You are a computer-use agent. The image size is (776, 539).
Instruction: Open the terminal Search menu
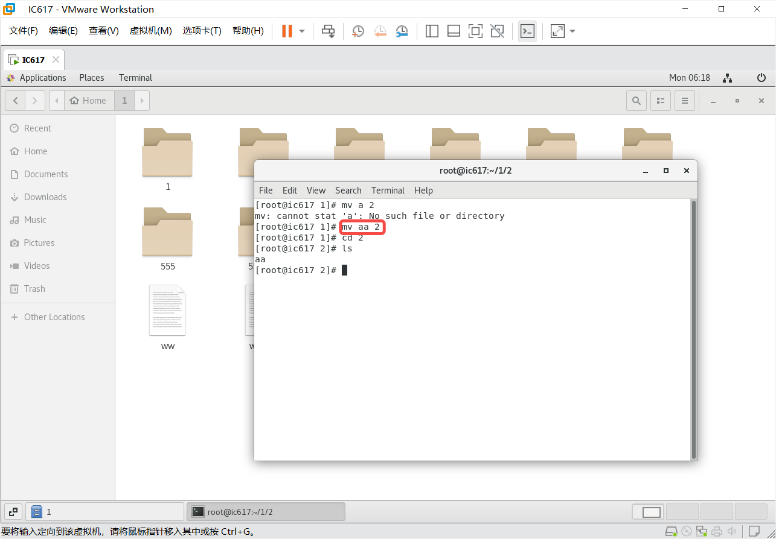[348, 191]
